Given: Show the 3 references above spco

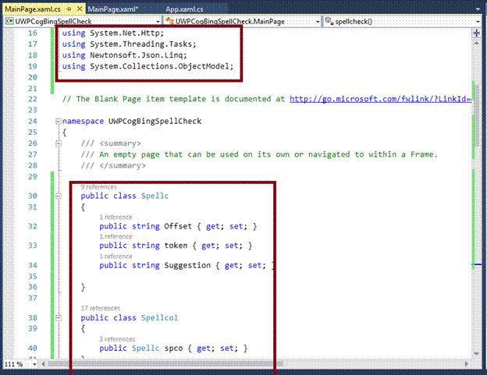Looking at the screenshot, I should coord(117,339).
